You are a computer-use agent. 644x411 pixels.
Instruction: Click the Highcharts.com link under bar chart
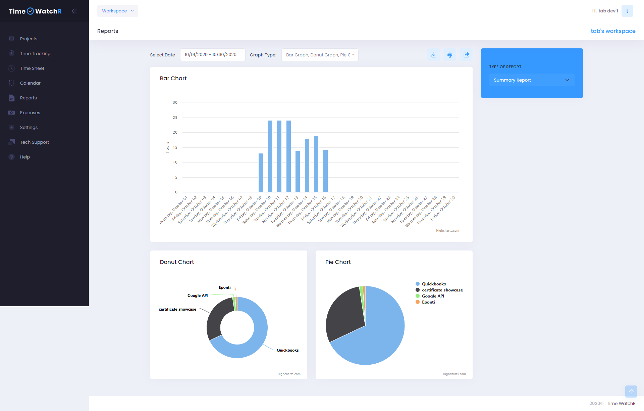click(x=447, y=231)
